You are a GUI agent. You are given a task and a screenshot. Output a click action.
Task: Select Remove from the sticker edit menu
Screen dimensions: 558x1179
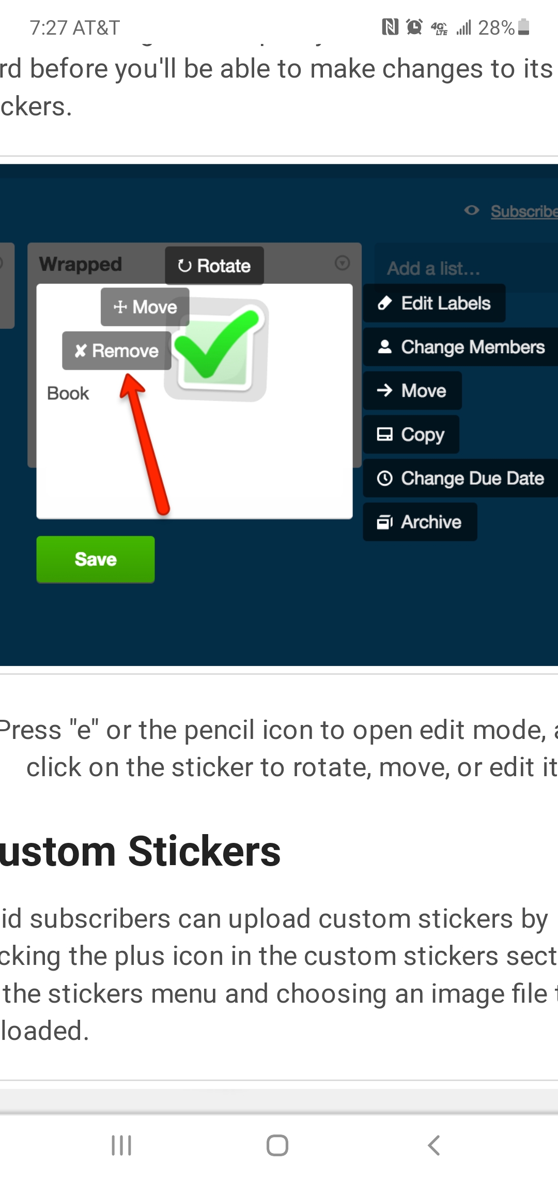coord(116,350)
